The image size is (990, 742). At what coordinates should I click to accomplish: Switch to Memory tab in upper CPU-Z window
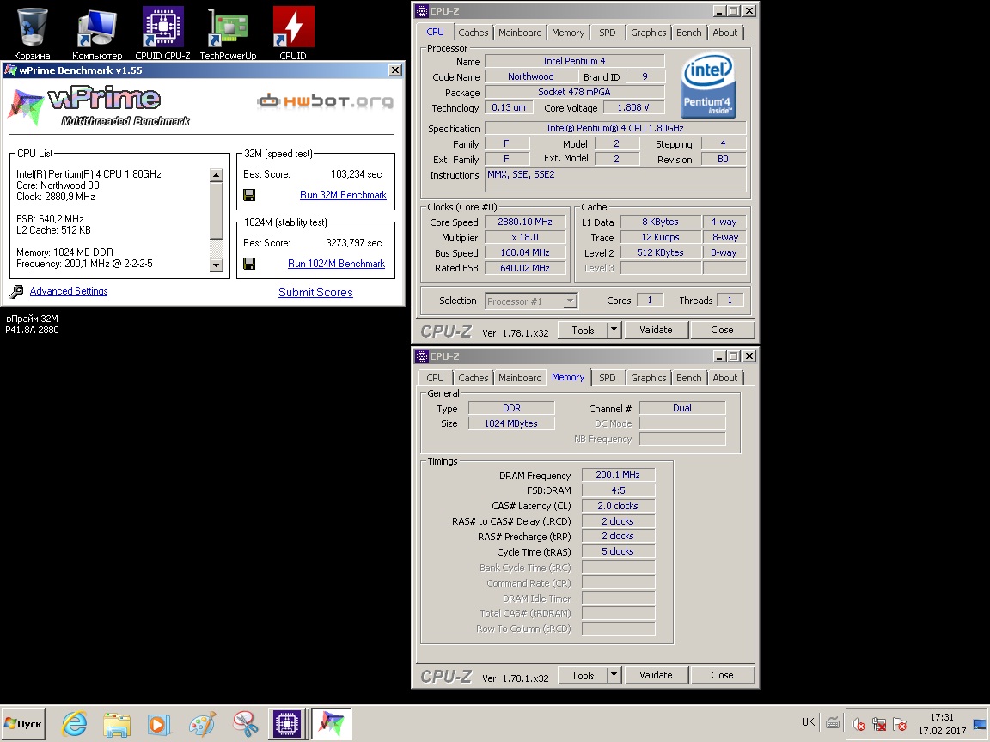(567, 33)
